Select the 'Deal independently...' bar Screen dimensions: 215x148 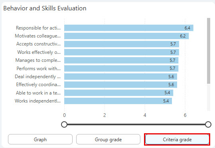coord(120,77)
